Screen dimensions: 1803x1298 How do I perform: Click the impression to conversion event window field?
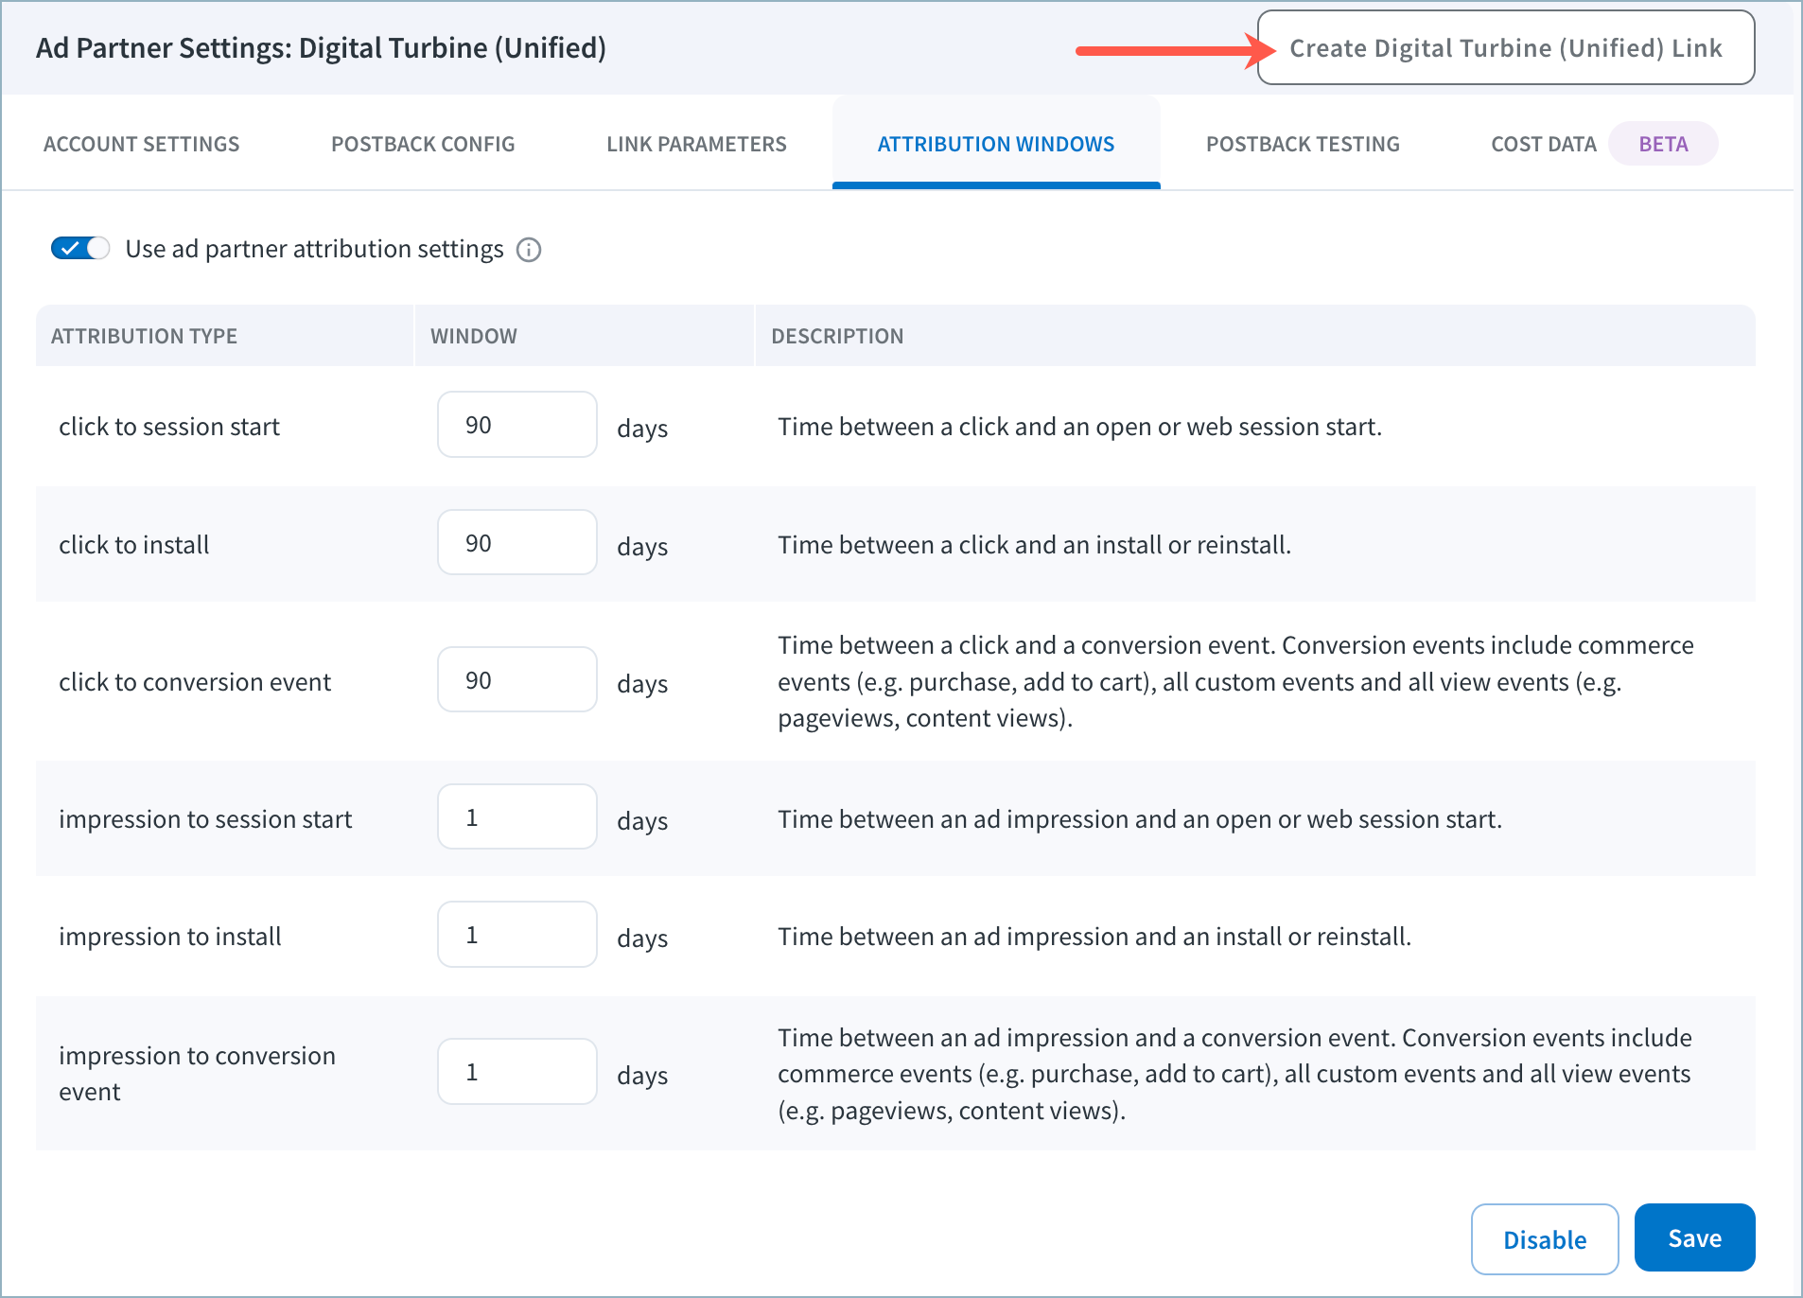pyautogui.click(x=517, y=1072)
